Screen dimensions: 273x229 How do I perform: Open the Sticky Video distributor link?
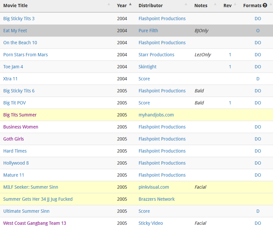(x=151, y=223)
